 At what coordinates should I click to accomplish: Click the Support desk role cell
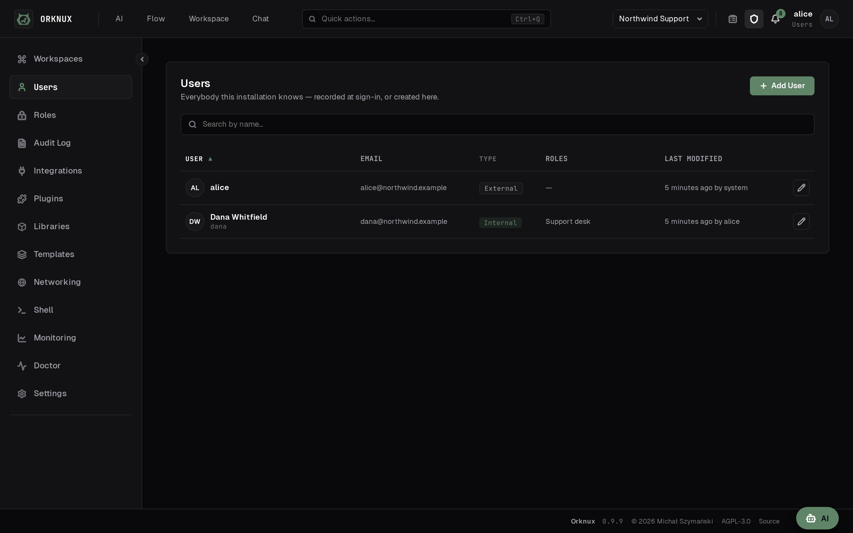point(568,221)
